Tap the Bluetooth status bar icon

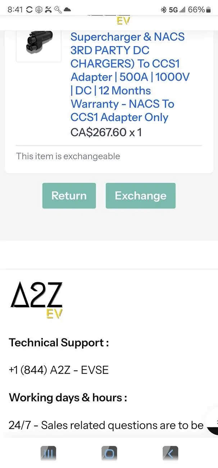click(163, 10)
